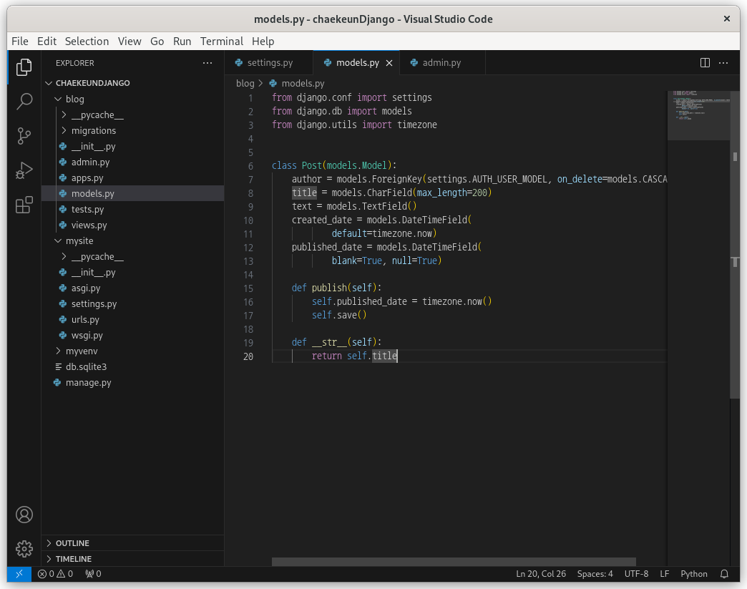This screenshot has height=589, width=747.
Task: Open the Run and Debug view icon
Action: [x=24, y=170]
